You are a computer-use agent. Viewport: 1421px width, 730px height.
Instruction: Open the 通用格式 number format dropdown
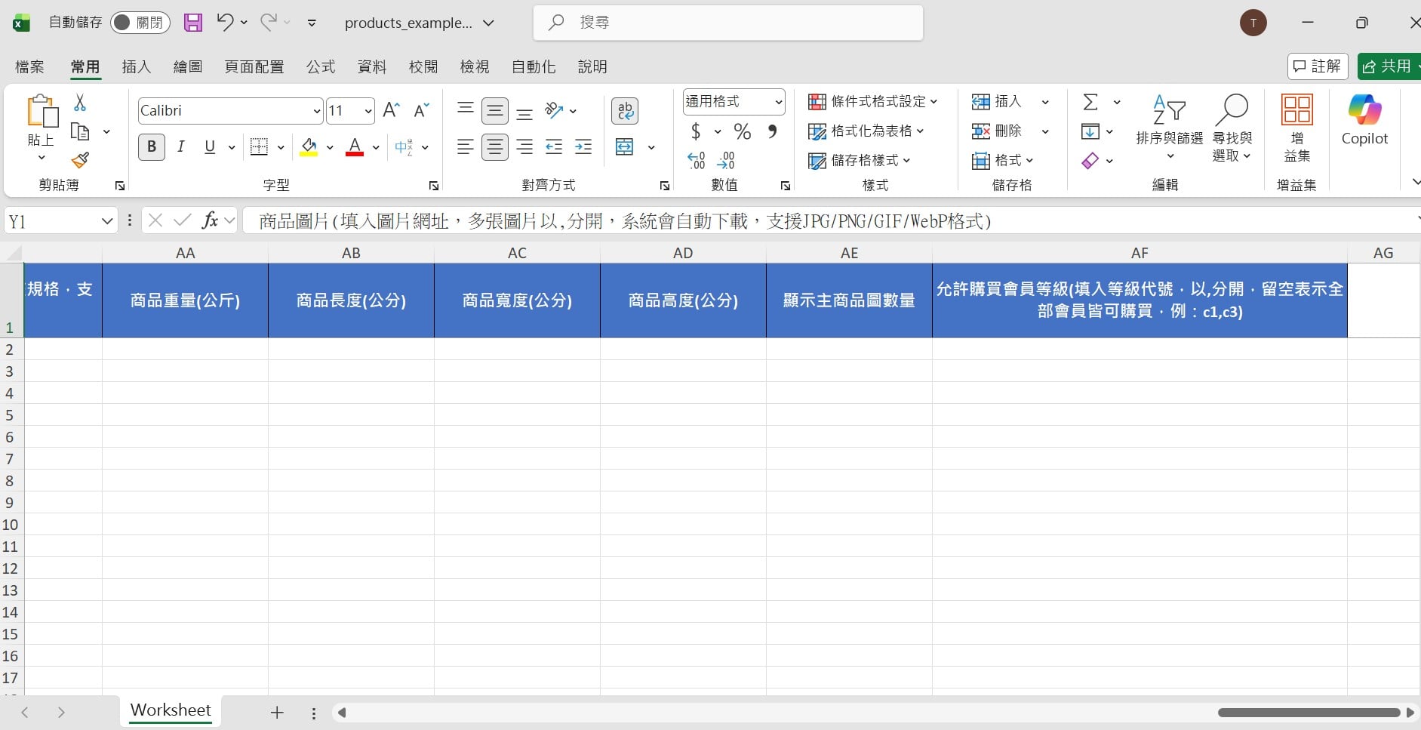[x=778, y=102]
